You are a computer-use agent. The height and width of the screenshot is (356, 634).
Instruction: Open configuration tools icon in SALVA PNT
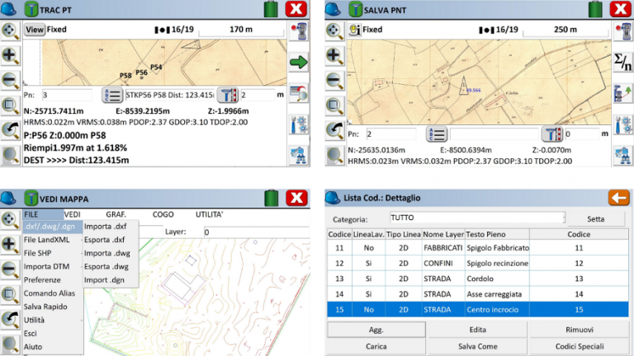(x=622, y=124)
